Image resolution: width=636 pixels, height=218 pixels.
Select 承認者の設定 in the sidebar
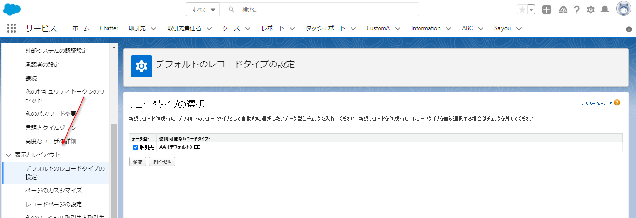(x=42, y=64)
